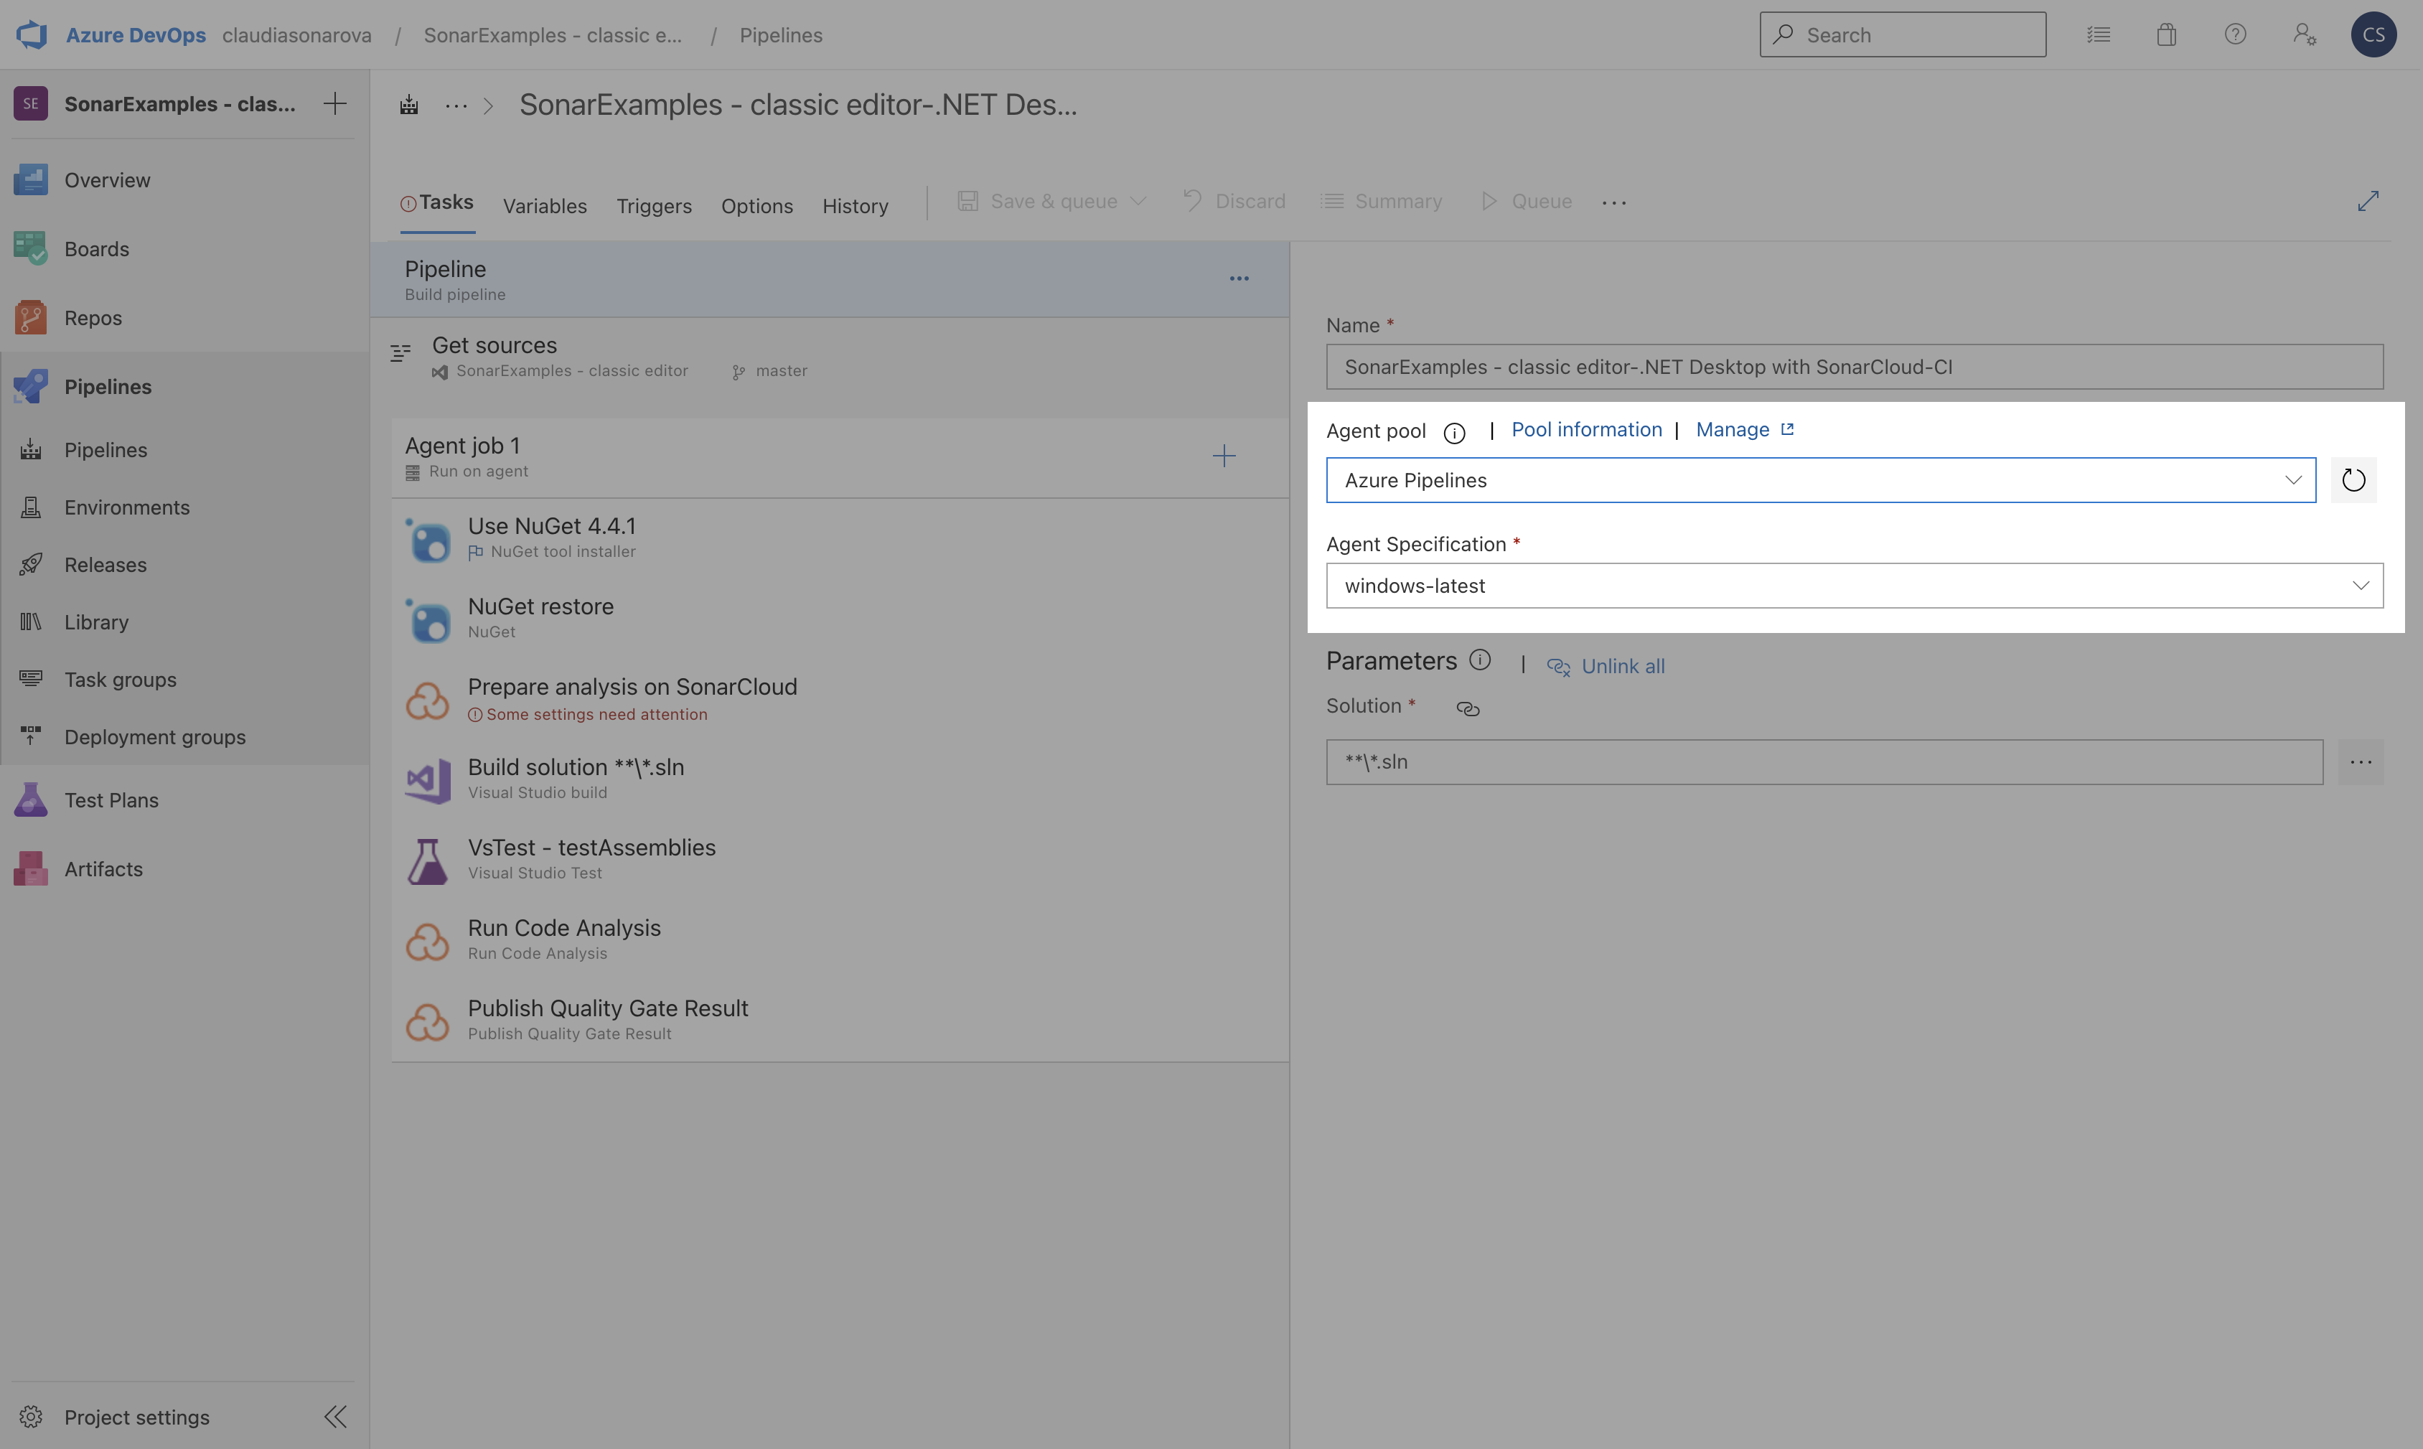Click the Manage link

(1745, 430)
